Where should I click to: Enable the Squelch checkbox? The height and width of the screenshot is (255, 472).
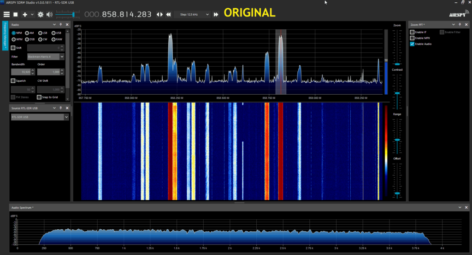coord(13,81)
